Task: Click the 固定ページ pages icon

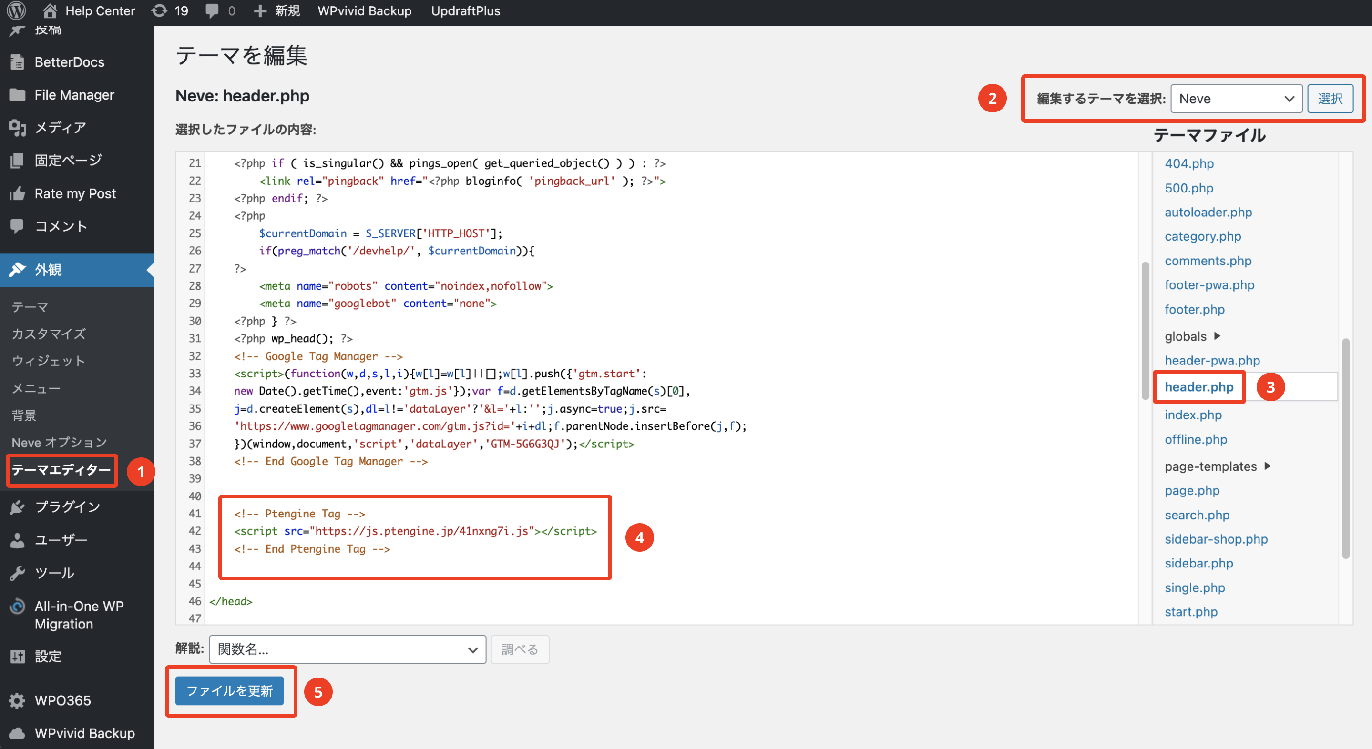Action: (x=17, y=160)
